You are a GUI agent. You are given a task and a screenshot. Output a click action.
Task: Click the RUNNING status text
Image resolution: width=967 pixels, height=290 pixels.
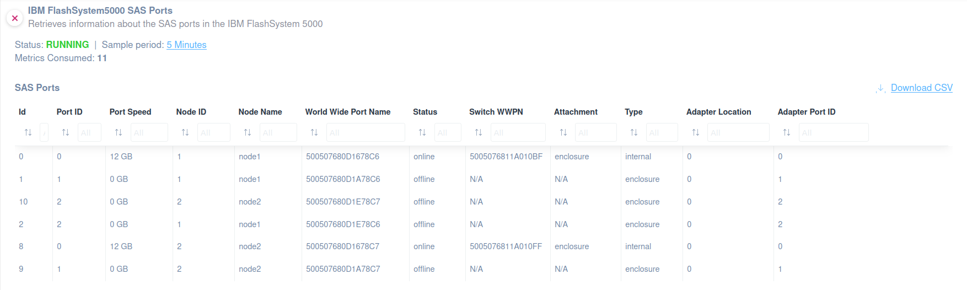pyautogui.click(x=67, y=45)
